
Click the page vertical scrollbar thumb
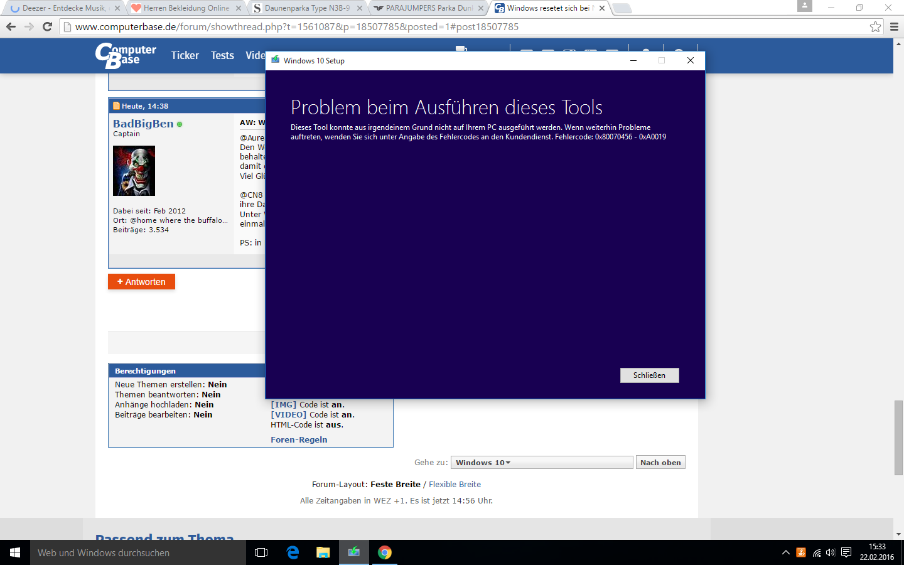898,438
